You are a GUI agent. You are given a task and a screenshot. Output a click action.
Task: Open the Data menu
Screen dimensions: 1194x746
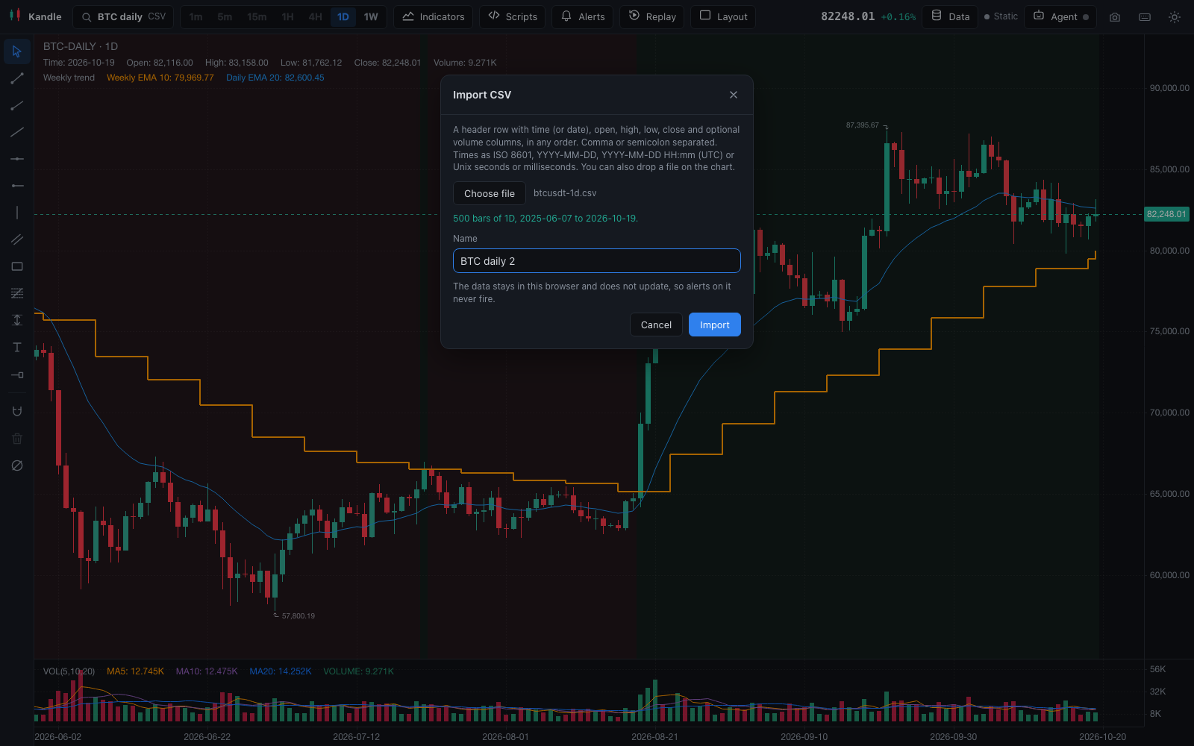[950, 16]
